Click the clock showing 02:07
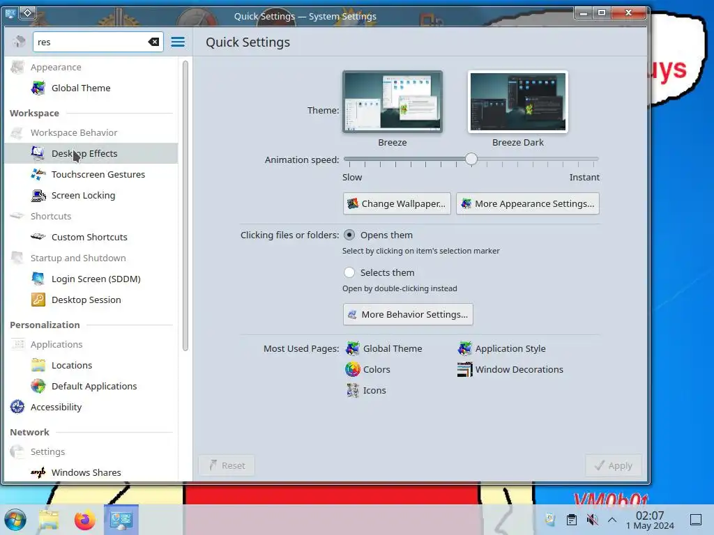714x535 pixels. pos(650,520)
